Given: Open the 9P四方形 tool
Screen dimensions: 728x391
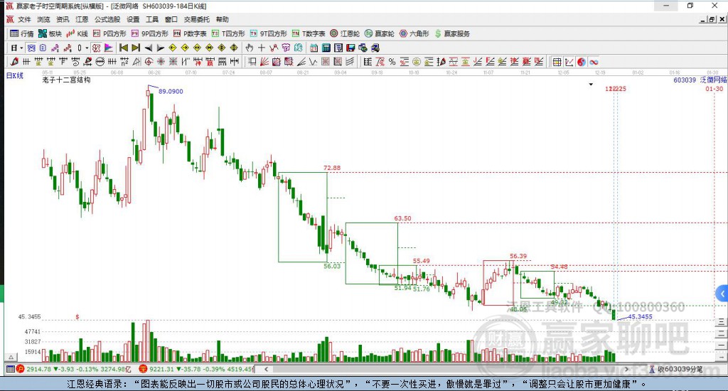Looking at the screenshot, I should point(150,33).
